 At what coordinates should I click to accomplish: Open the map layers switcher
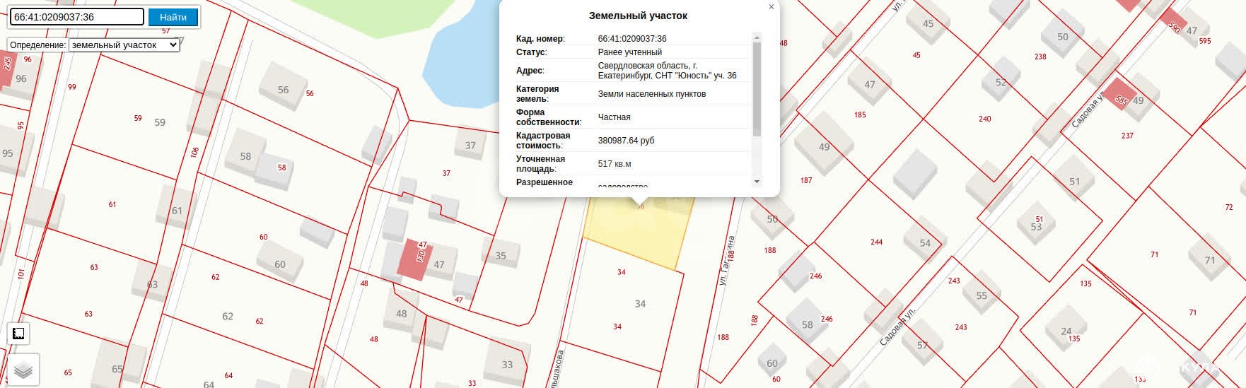tap(23, 370)
